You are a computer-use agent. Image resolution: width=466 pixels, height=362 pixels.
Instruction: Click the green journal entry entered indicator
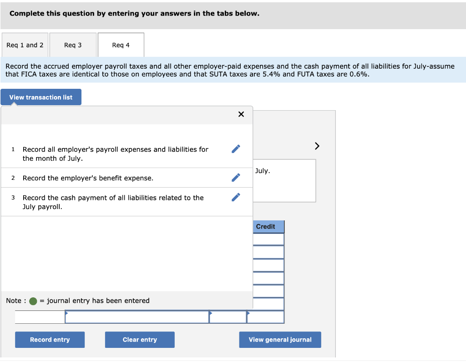(33, 301)
